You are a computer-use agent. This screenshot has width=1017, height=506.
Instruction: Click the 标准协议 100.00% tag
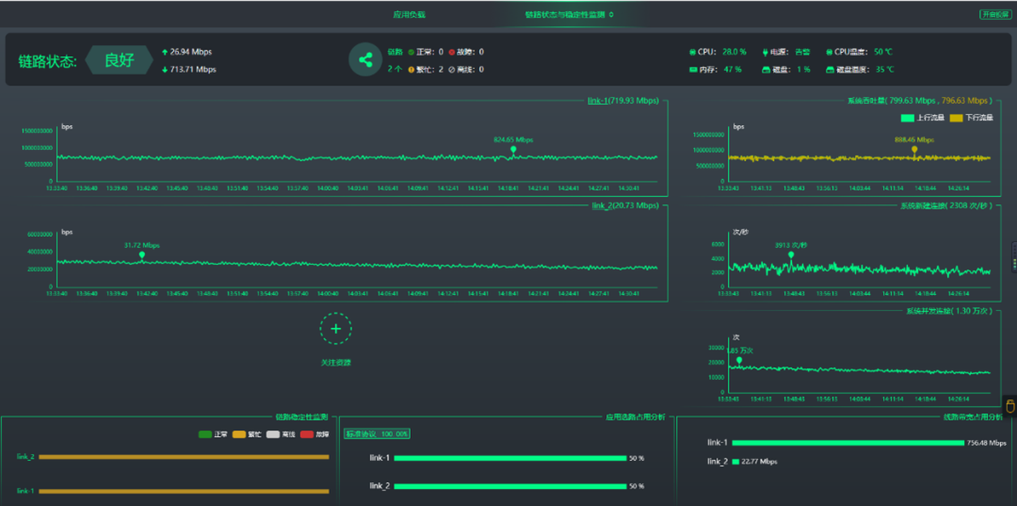pos(377,434)
